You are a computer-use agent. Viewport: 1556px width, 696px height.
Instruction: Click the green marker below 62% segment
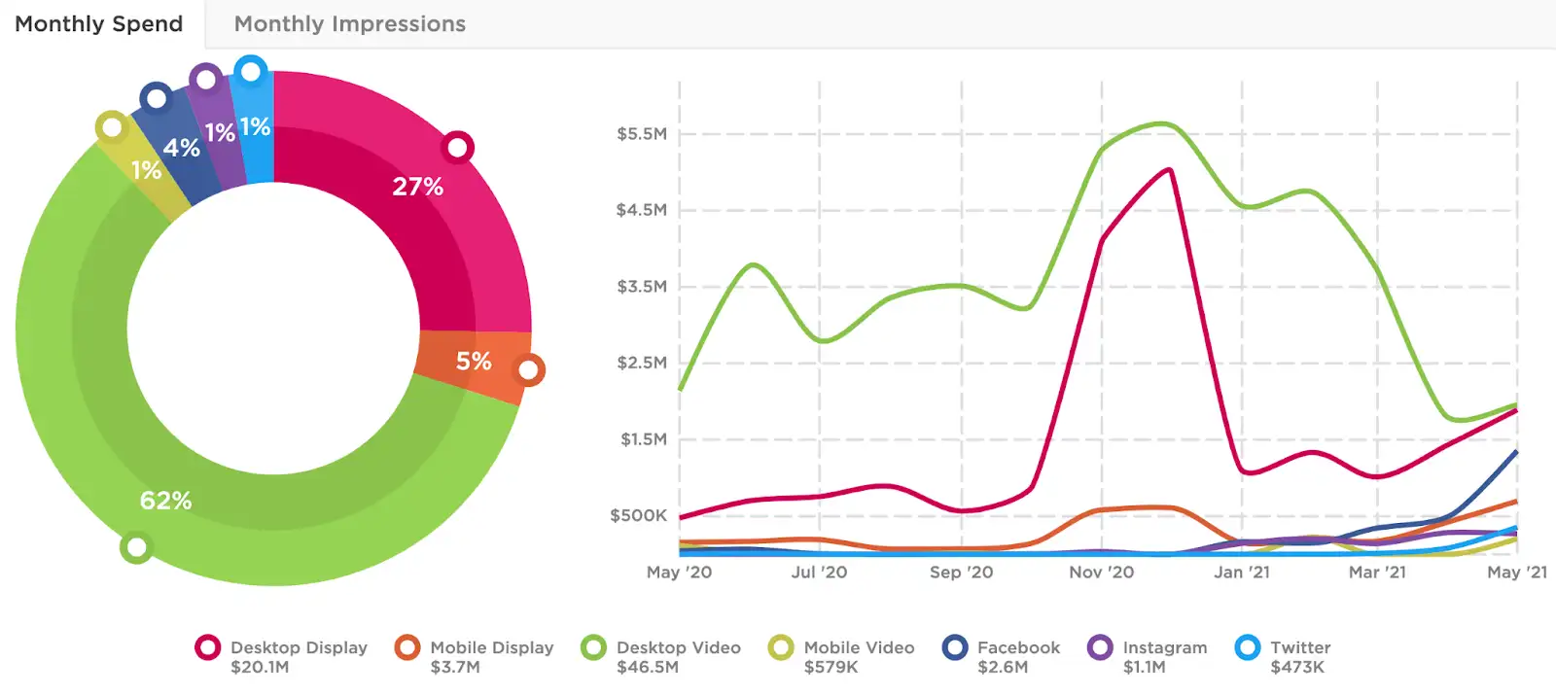136,548
